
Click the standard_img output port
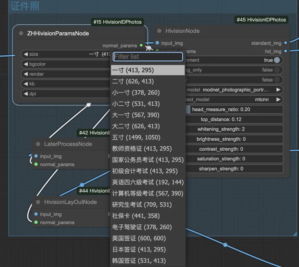coord(285,43)
